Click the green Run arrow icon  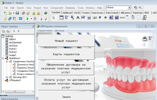tap(28, 19)
